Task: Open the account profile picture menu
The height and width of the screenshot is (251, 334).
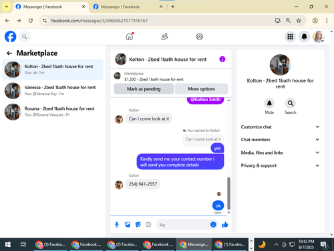Action: point(319,37)
